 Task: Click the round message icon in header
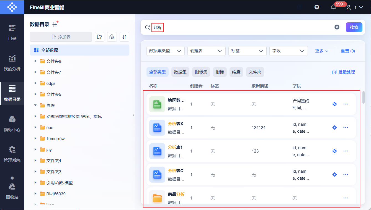(x=317, y=7)
